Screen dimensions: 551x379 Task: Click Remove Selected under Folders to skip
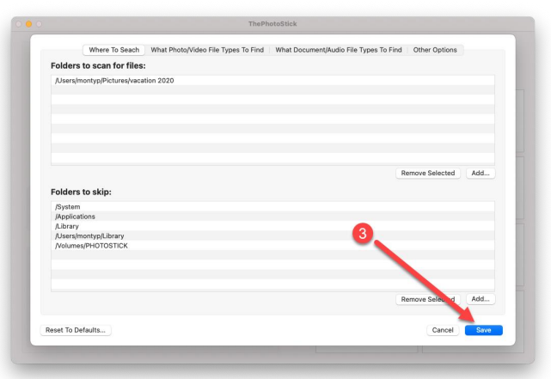pyautogui.click(x=428, y=299)
